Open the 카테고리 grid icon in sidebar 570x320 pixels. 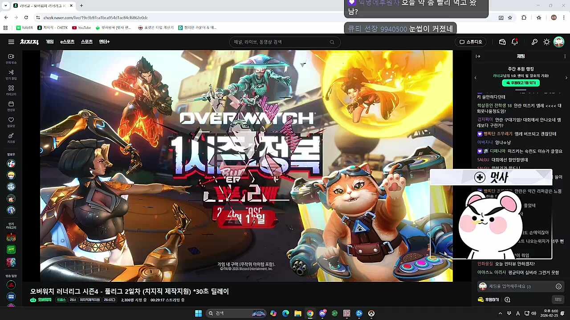[11, 88]
